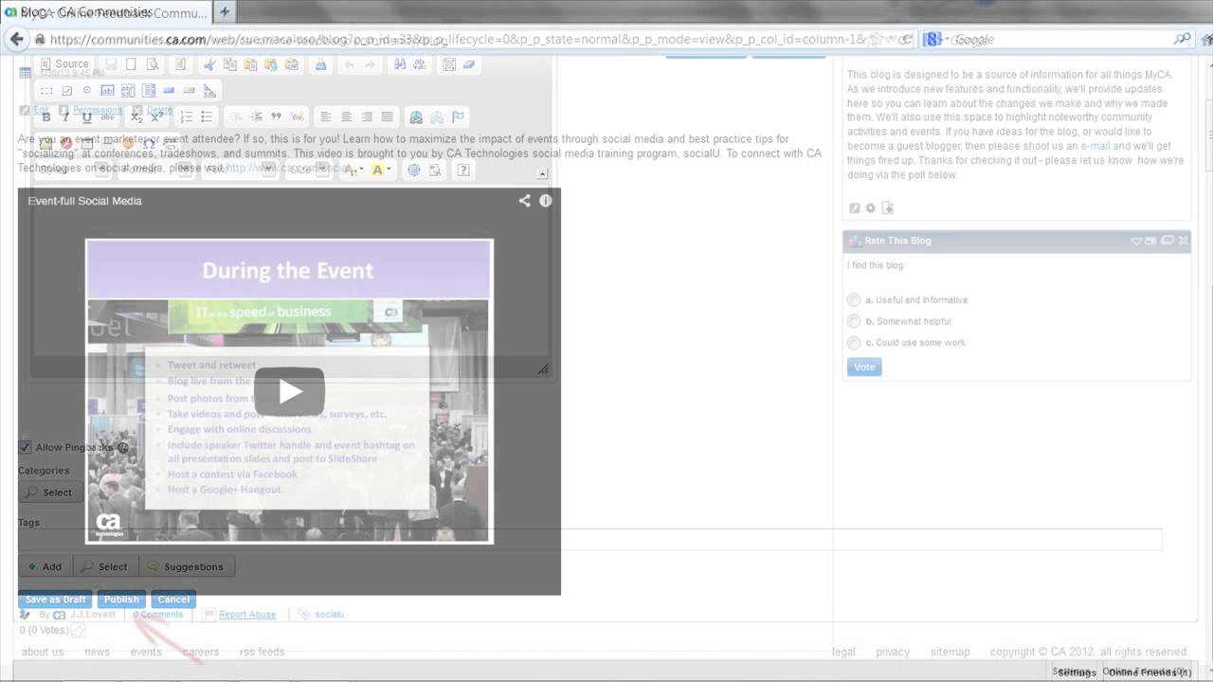The height and width of the screenshot is (682, 1213).
Task: Click the Add tag button
Action: pyautogui.click(x=45, y=566)
